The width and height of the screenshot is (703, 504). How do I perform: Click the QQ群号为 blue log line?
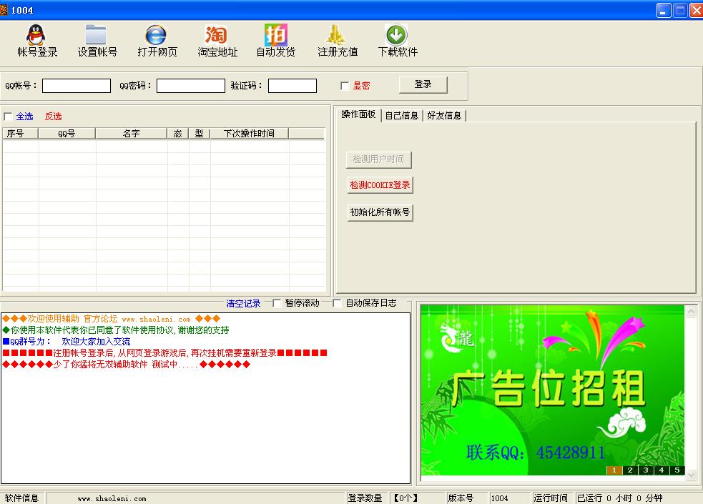[67, 342]
